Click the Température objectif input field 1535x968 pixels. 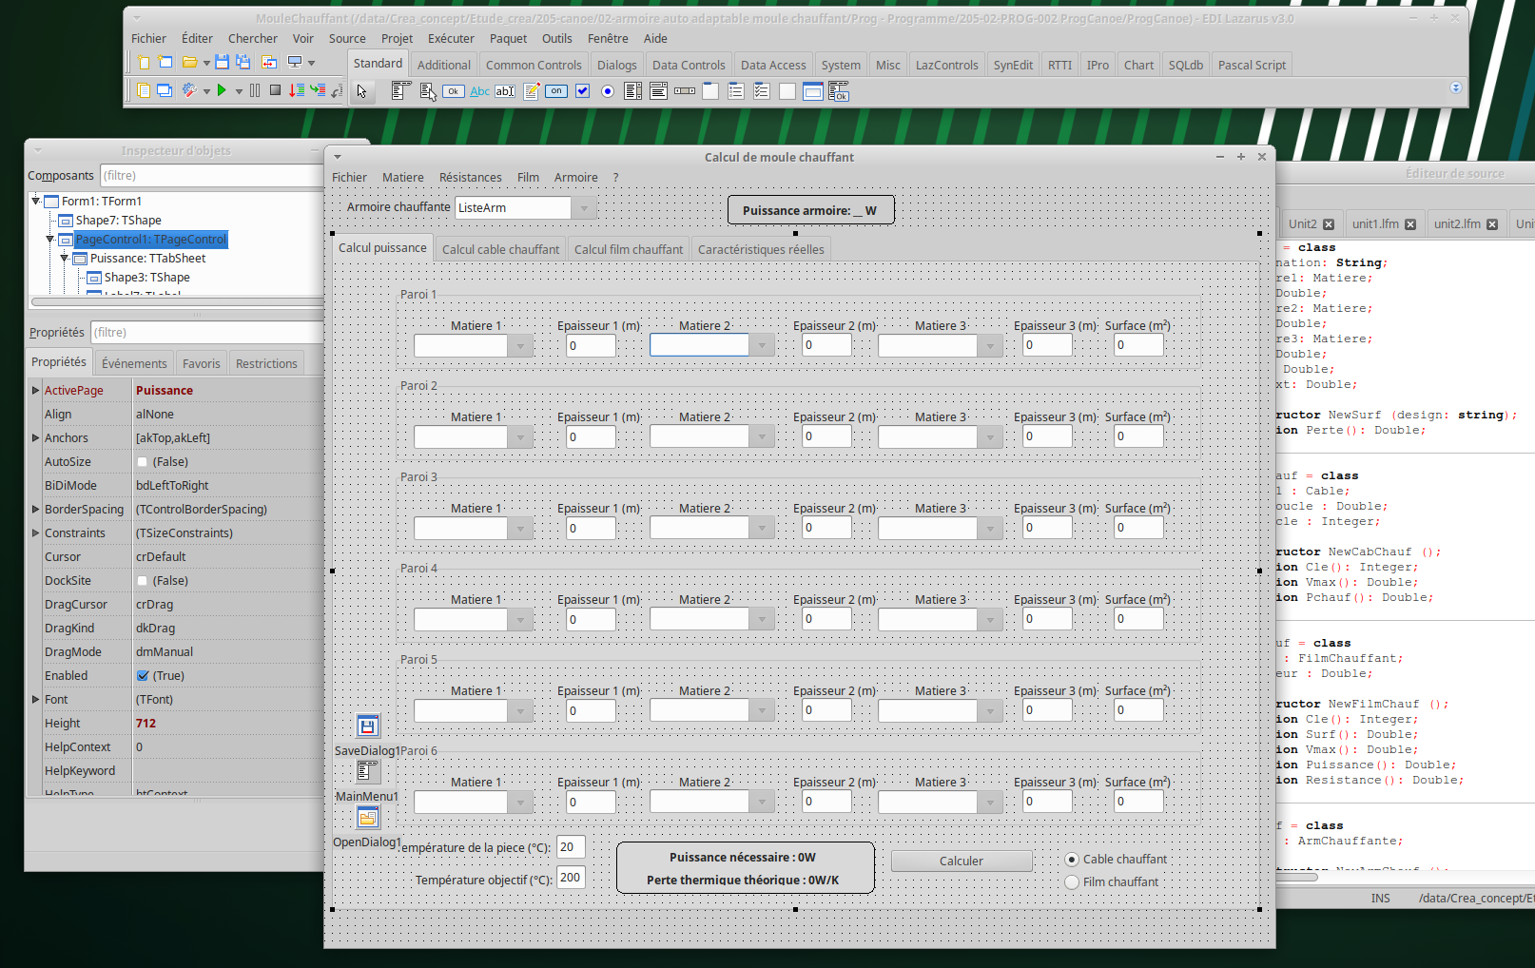571,878
